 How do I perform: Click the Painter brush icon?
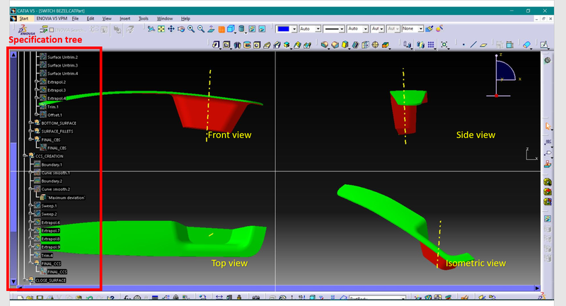(x=429, y=29)
